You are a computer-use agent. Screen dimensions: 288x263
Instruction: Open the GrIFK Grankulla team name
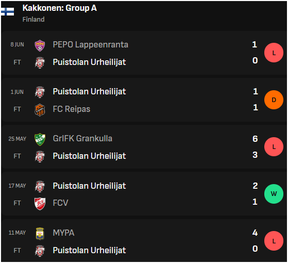click(82, 139)
